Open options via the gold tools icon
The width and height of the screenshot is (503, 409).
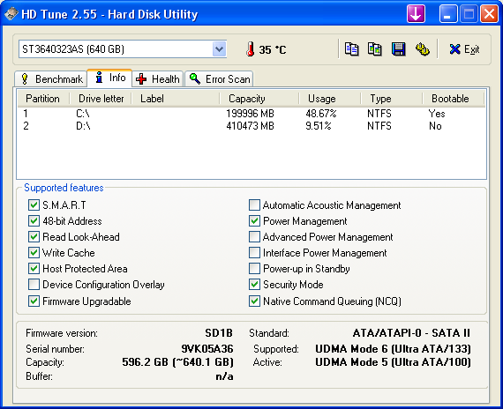click(423, 49)
